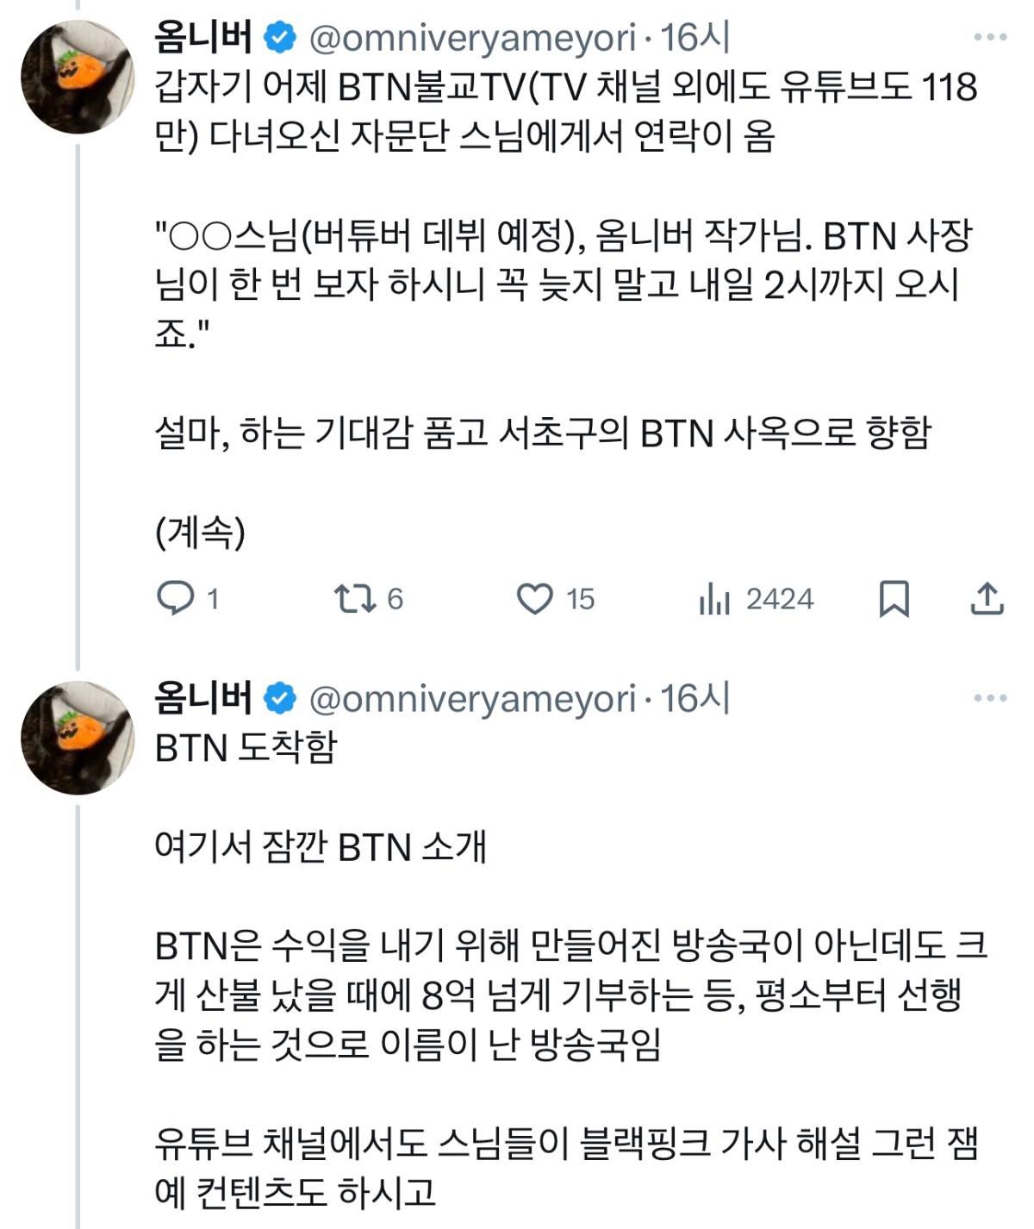The image size is (1034, 1229).
Task: Reply to the first tweet by 옴니버
Action: tap(176, 598)
